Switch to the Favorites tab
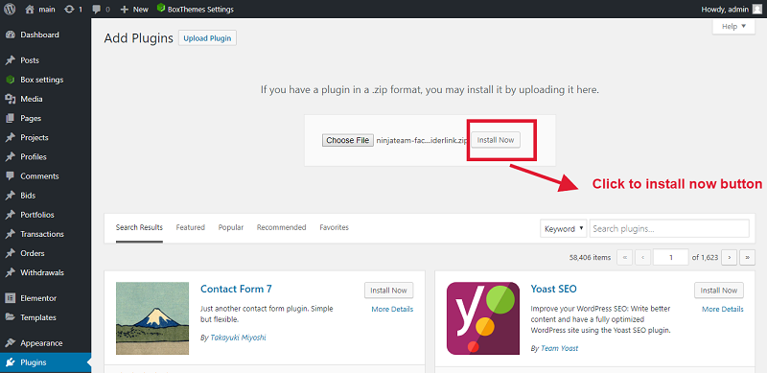Image resolution: width=767 pixels, height=373 pixels. pyautogui.click(x=334, y=227)
